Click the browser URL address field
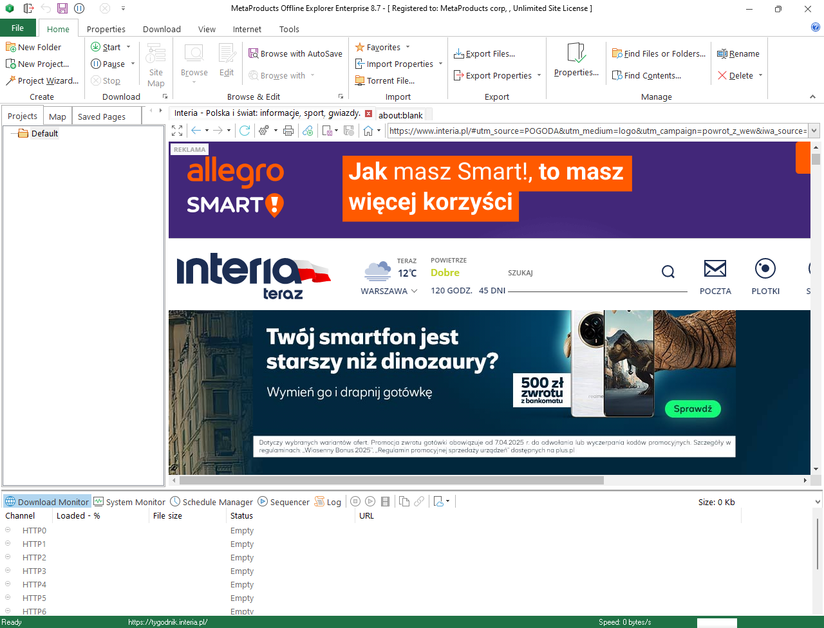 tap(598, 131)
